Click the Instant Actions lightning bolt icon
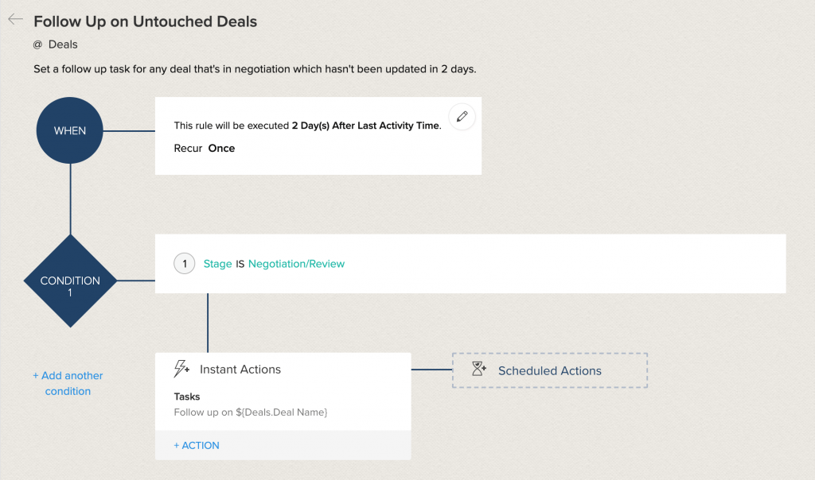The width and height of the screenshot is (815, 480). 181,370
